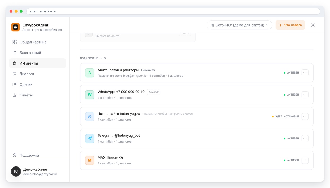The image size is (330, 188).
Task: Open the Демо-кабинет account menu
Action: 38,172
